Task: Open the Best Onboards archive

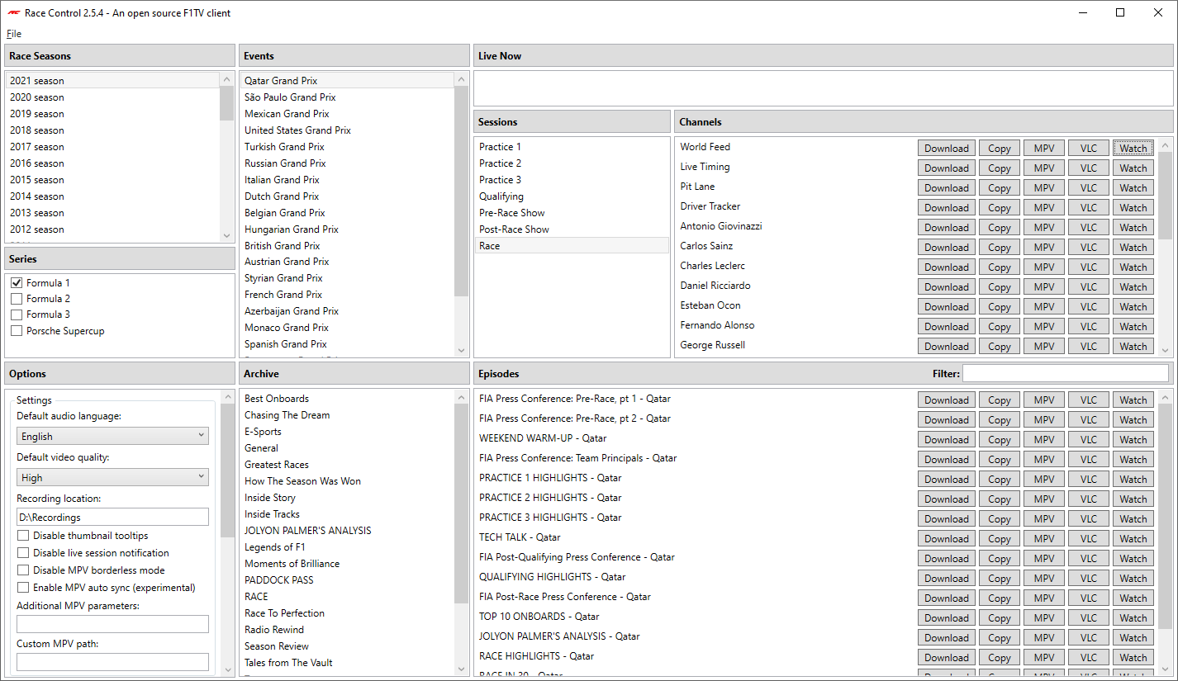Action: click(x=348, y=399)
